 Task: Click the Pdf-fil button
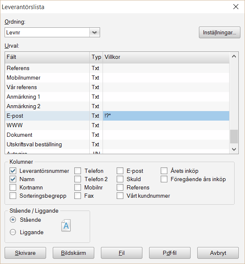click(170, 253)
